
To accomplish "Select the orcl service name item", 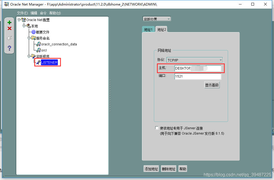I will [x=44, y=50].
